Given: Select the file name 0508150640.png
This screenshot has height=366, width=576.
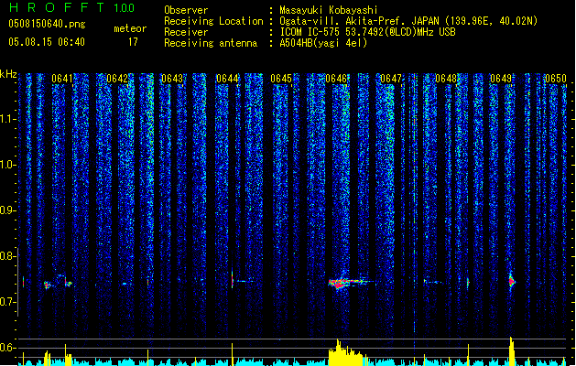Looking at the screenshot, I should tap(47, 24).
